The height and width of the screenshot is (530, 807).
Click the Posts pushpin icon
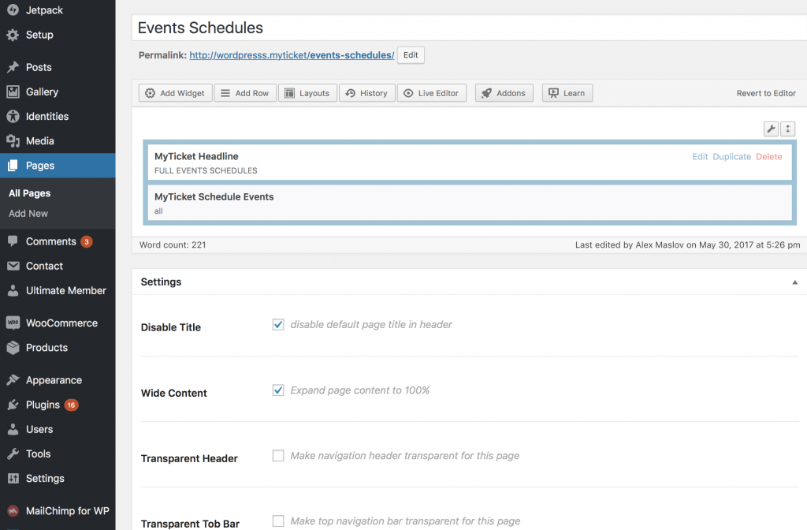13,67
